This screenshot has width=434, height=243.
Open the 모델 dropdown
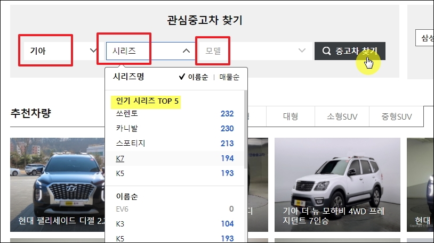point(256,51)
